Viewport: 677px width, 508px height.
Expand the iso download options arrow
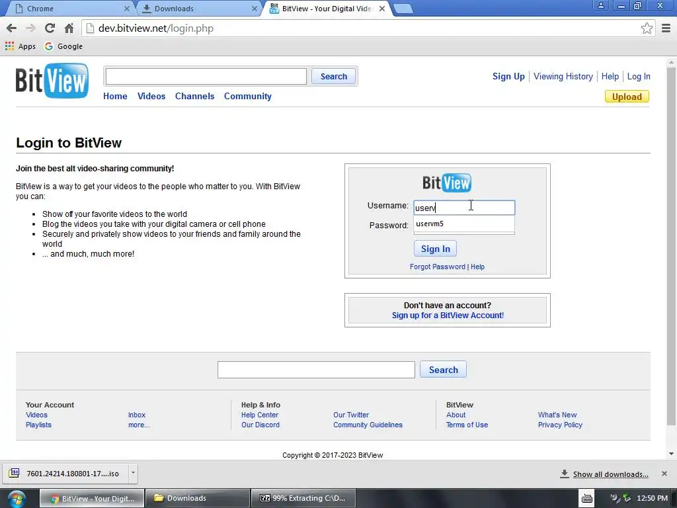pos(133,474)
